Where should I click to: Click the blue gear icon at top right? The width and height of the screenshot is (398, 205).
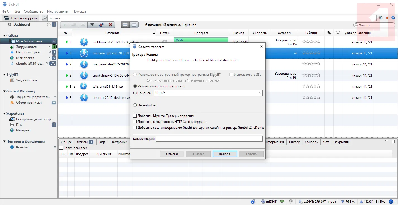(393, 18)
